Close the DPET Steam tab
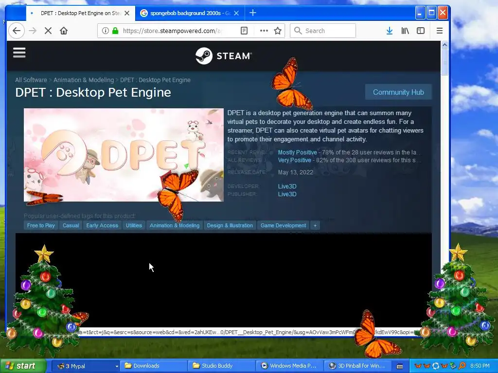The width and height of the screenshot is (498, 373). pyautogui.click(x=127, y=13)
